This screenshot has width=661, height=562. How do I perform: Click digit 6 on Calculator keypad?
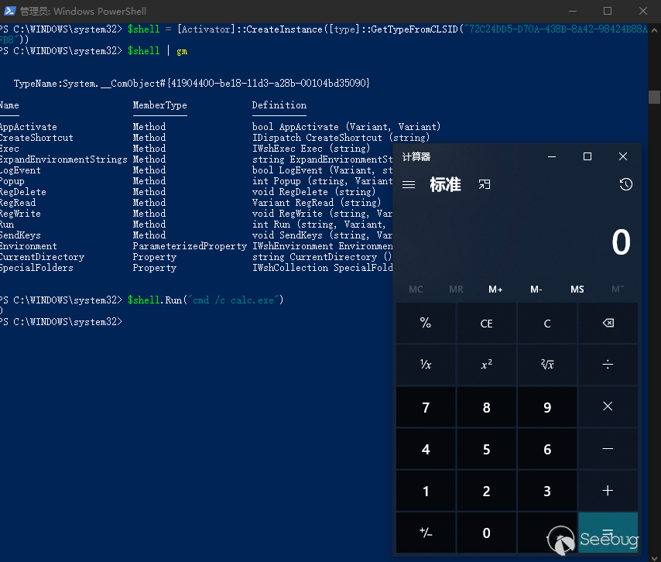pyautogui.click(x=547, y=449)
